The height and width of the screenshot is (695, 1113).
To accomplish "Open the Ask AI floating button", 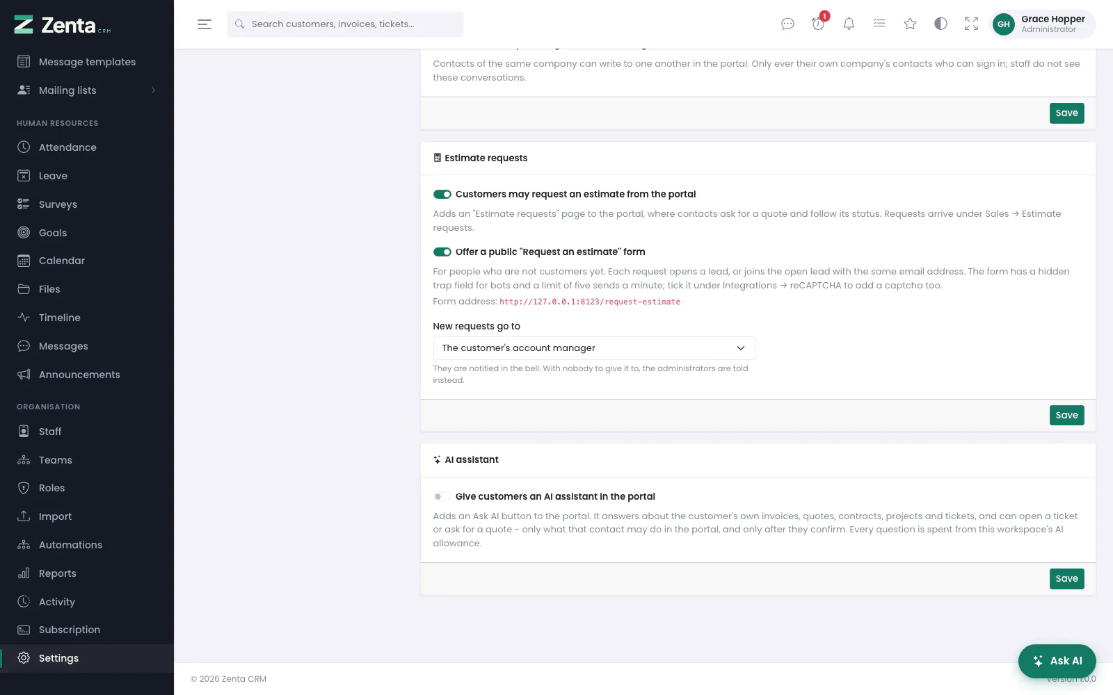I will [x=1057, y=661].
